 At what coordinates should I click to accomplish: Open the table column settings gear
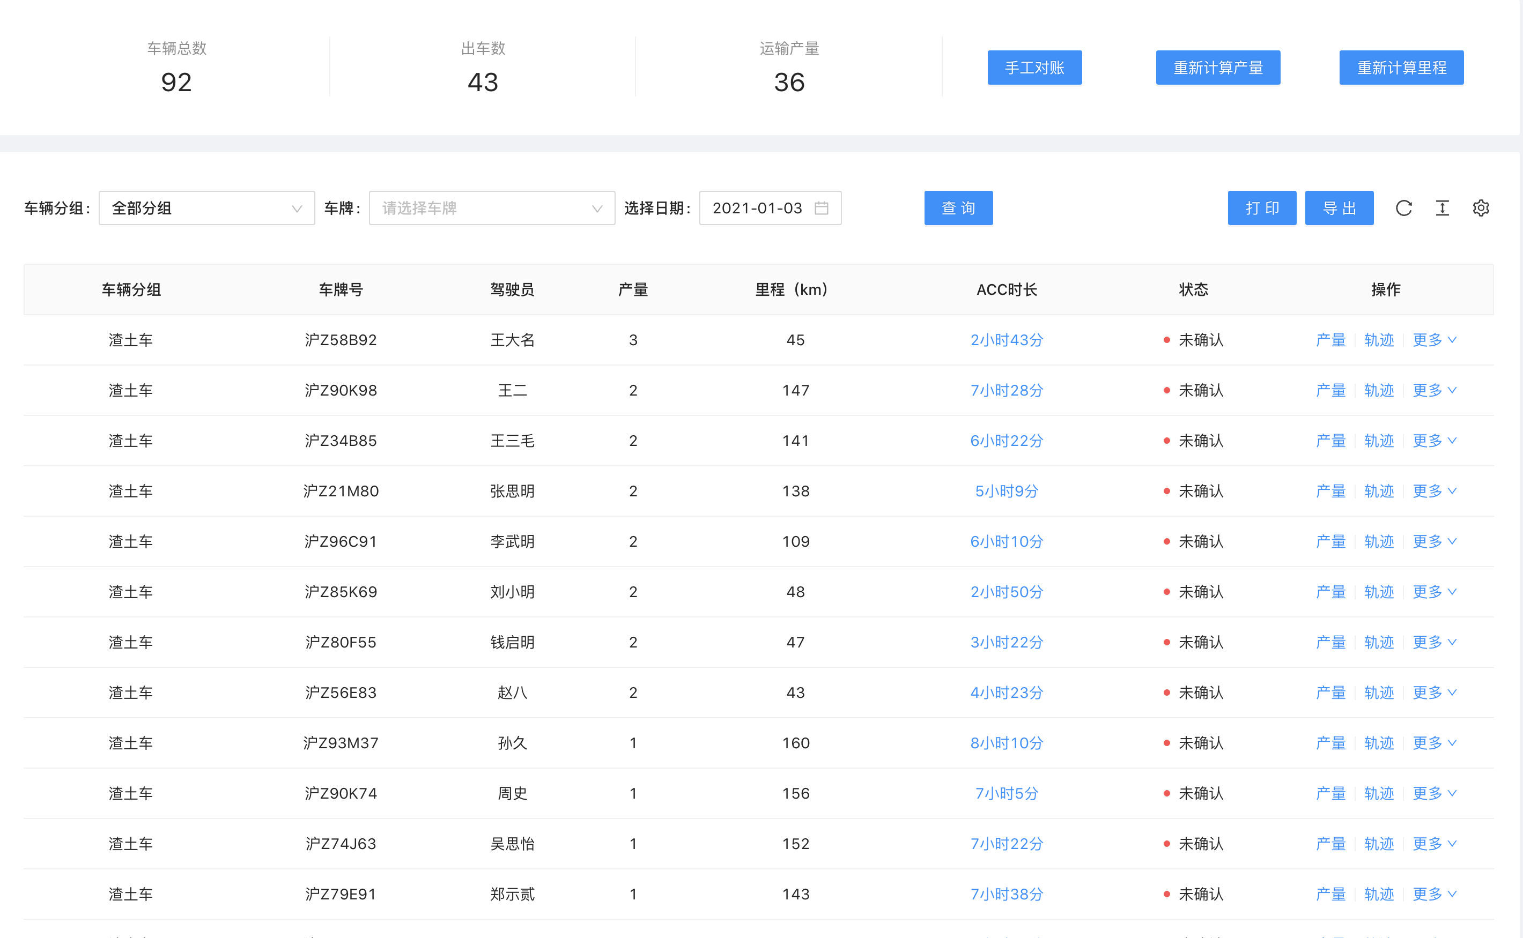coord(1481,208)
